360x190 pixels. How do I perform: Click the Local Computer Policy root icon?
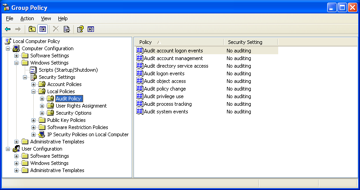(8, 41)
